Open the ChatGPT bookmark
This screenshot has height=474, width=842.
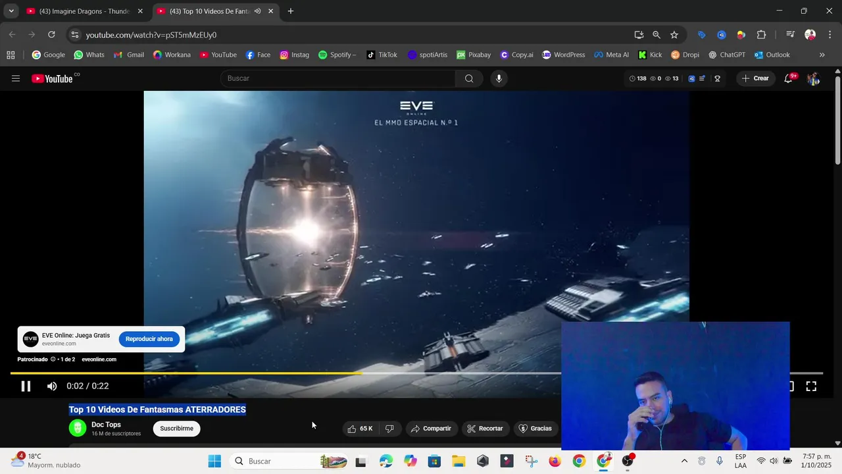click(727, 55)
